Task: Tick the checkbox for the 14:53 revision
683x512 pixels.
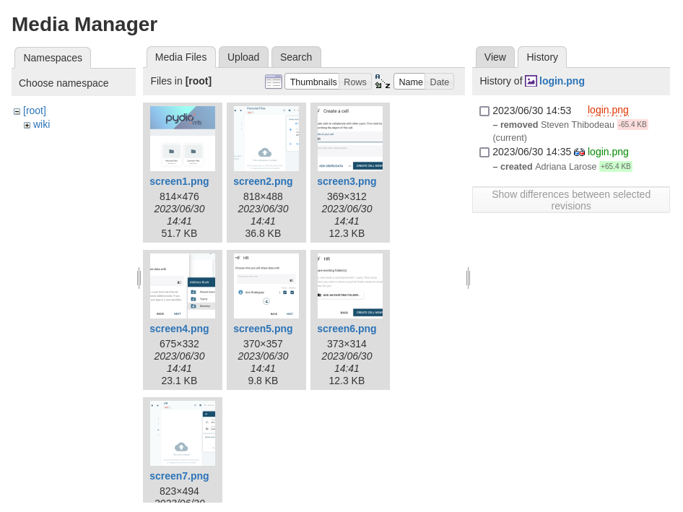Action: pos(484,111)
